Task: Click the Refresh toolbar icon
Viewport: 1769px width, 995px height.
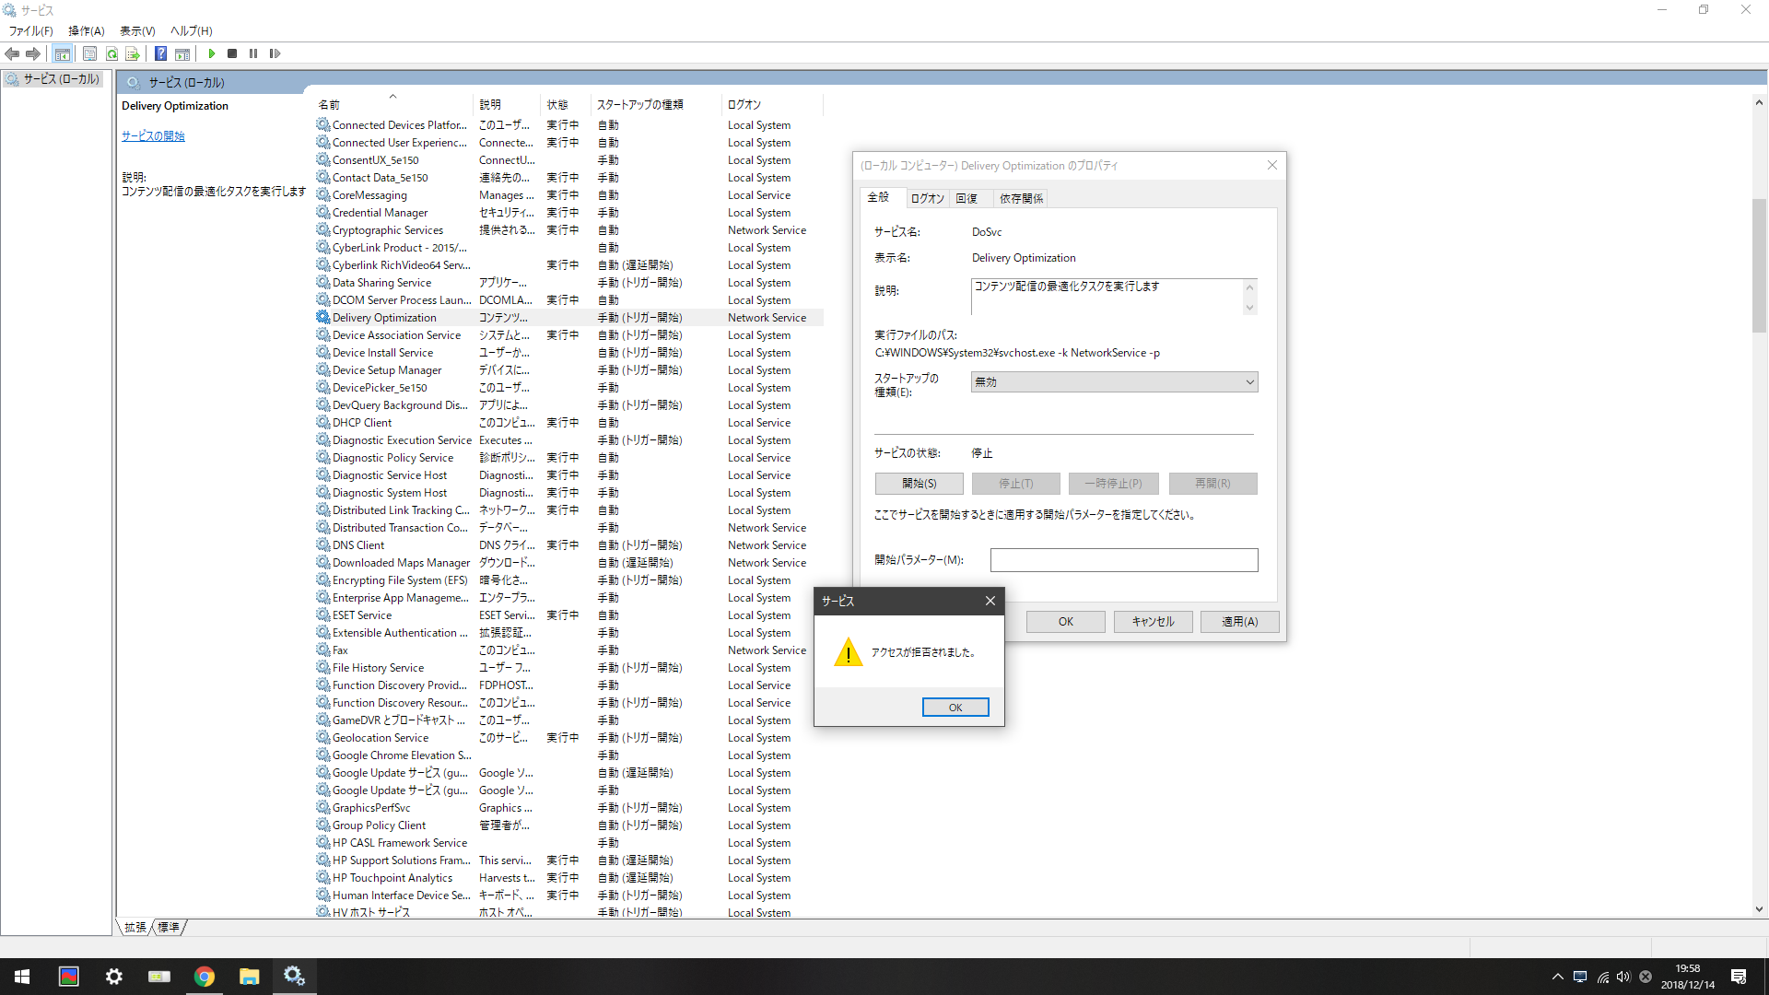Action: pos(111,53)
